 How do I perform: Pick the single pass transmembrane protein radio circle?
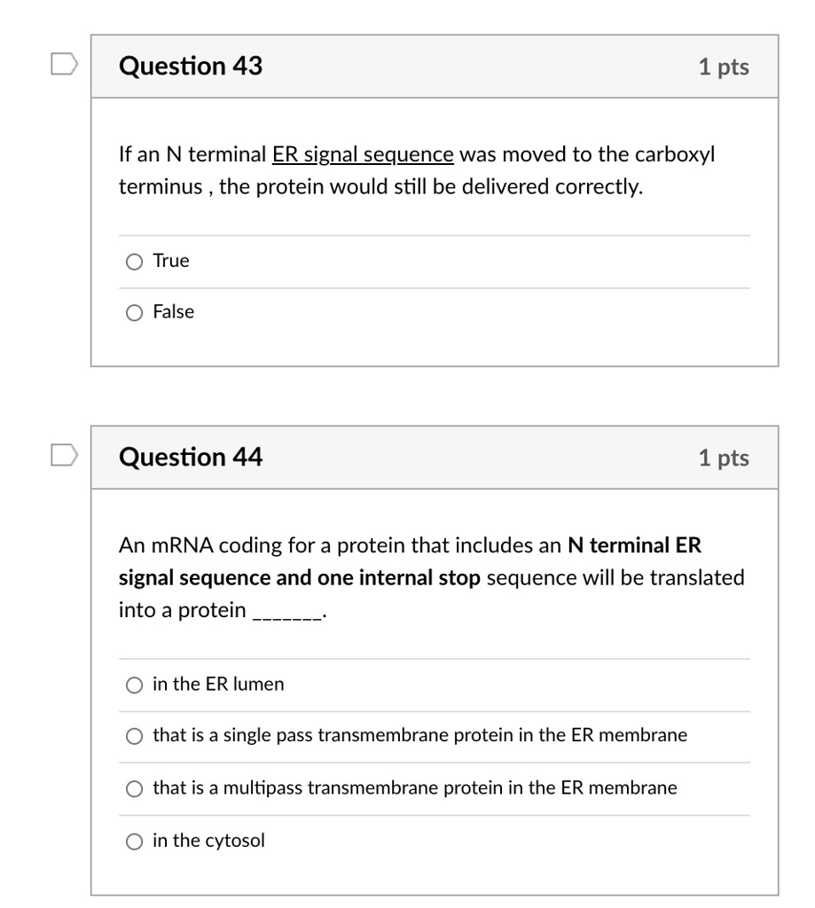point(135,736)
